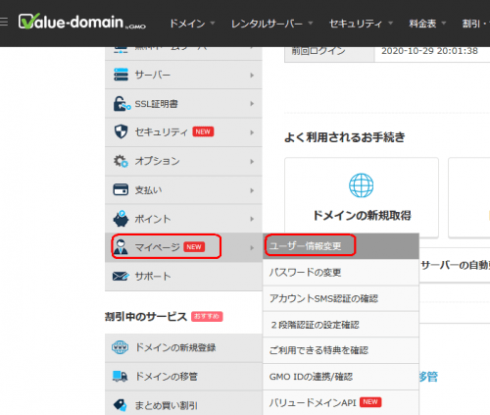Click the SSL証明書 padlock icon
Image resolution: width=490 pixels, height=415 pixels.
tap(122, 104)
